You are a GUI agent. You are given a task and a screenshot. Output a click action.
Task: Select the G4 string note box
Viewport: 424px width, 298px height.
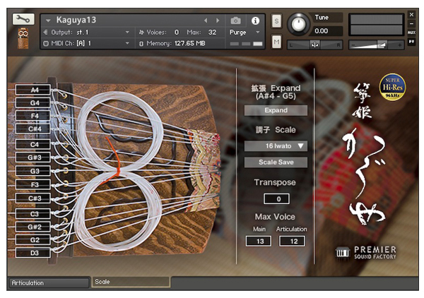(x=33, y=102)
